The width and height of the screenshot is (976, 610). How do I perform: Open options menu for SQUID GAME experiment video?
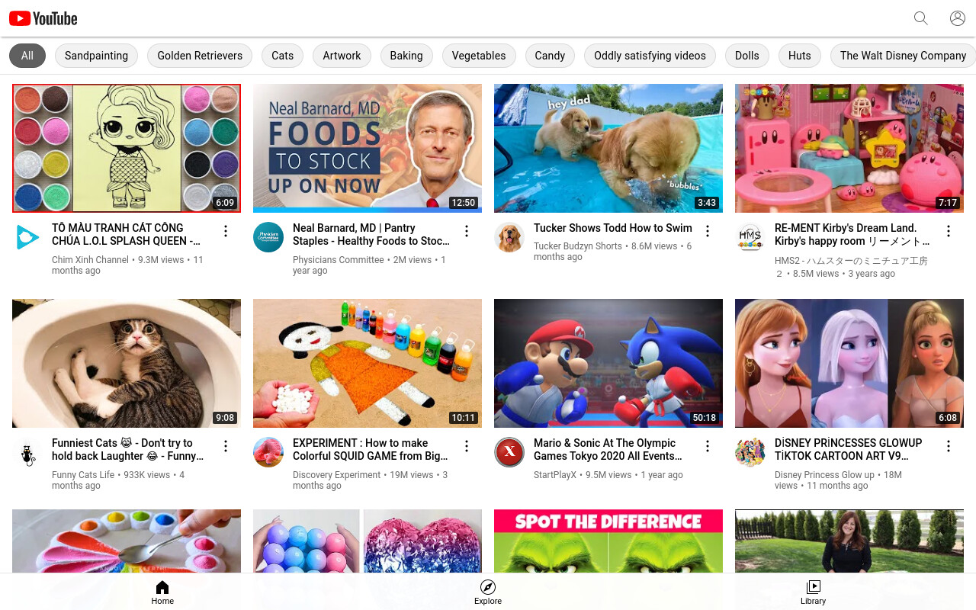(x=467, y=446)
